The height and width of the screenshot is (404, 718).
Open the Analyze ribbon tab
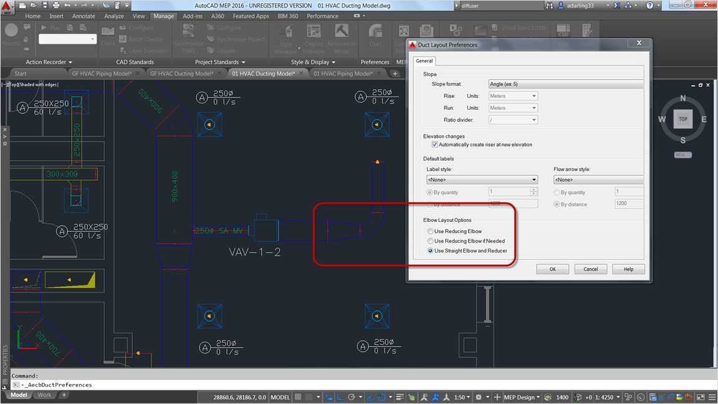114,16
